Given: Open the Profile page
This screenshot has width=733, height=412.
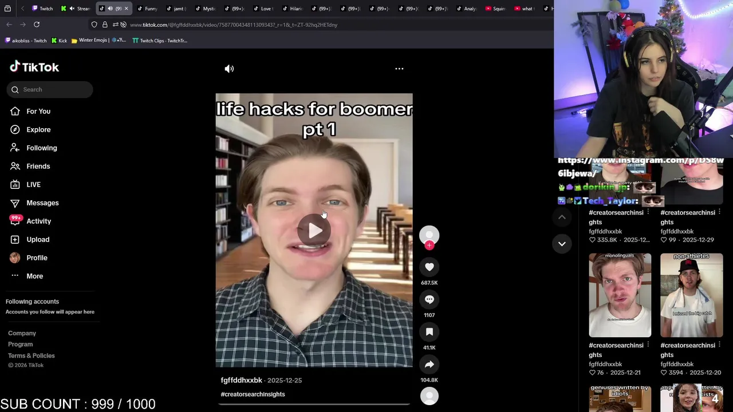Looking at the screenshot, I should click(37, 257).
